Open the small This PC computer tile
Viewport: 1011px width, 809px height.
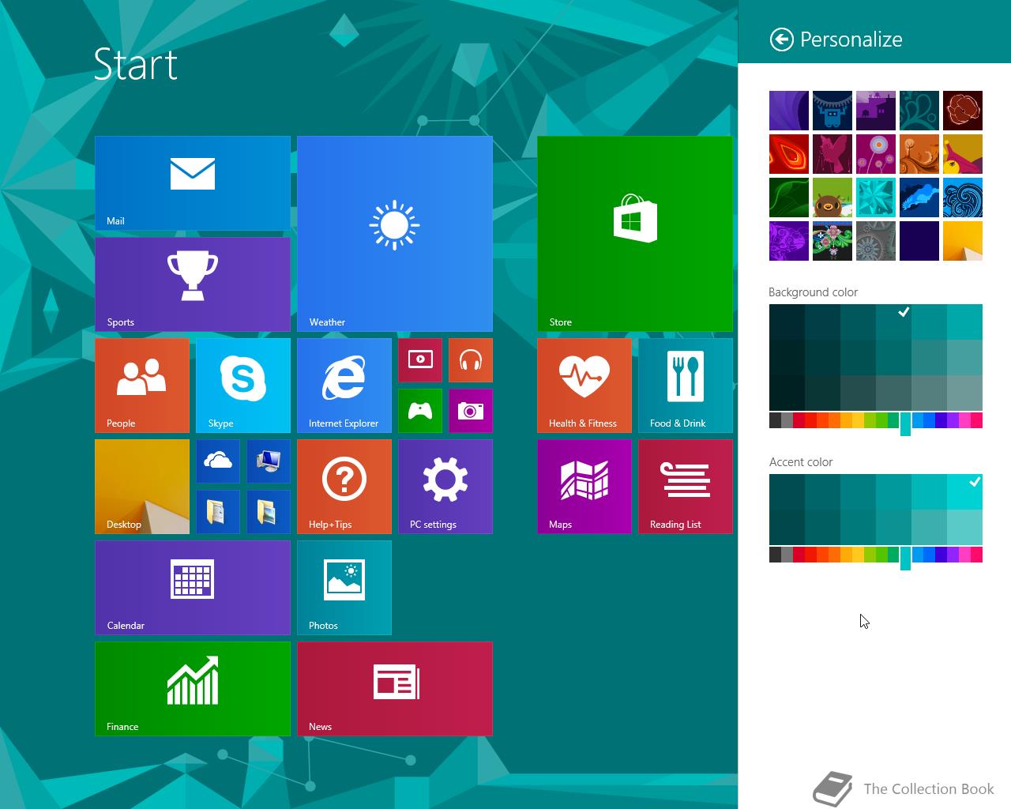click(x=269, y=461)
